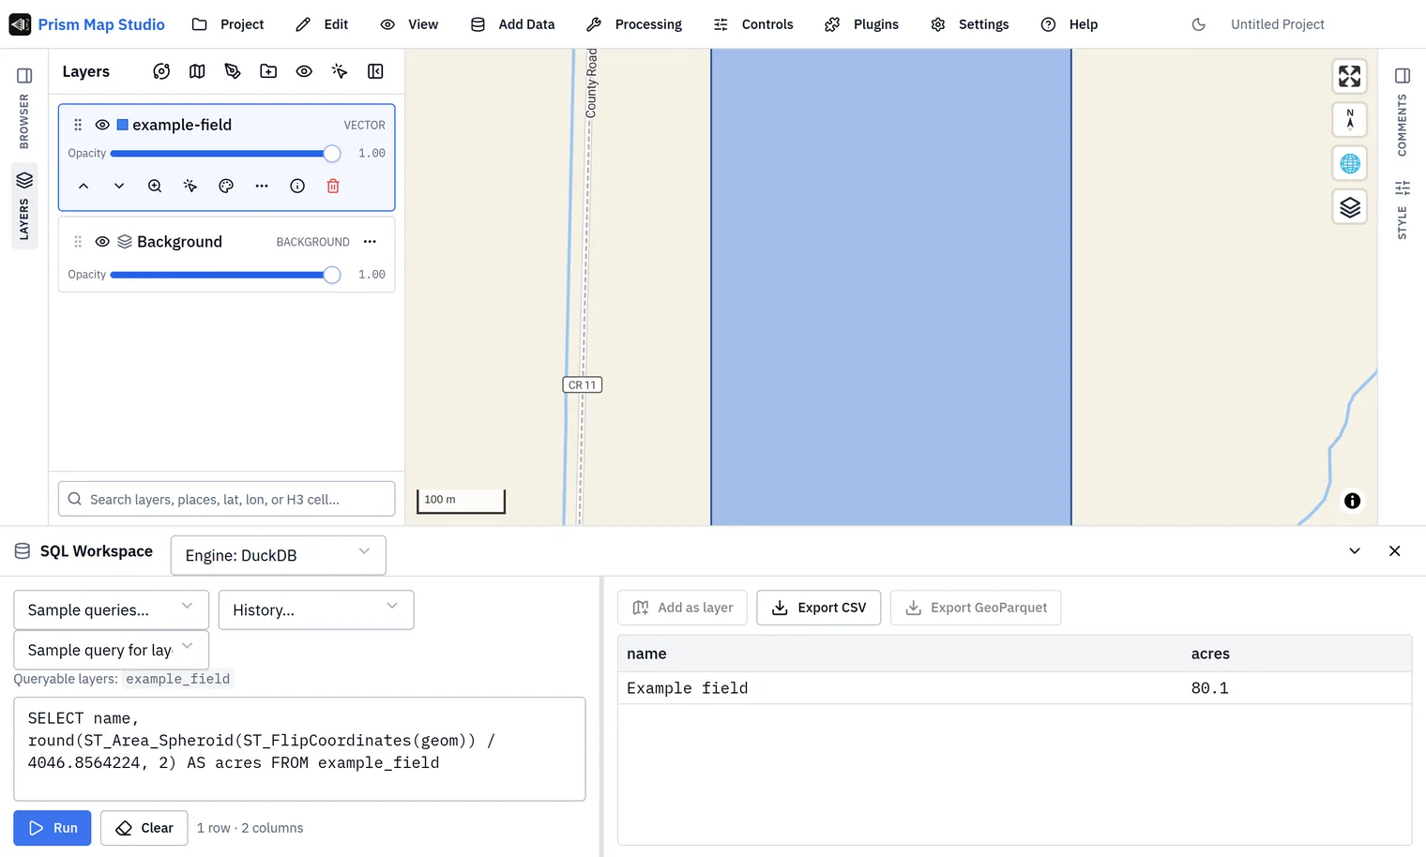The image size is (1426, 857).
Task: Click the search layers and places field
Action: point(226,499)
